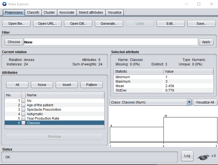Screen dimensions: 218x165
Task: Go to the Visualize tab
Action: click(115, 12)
